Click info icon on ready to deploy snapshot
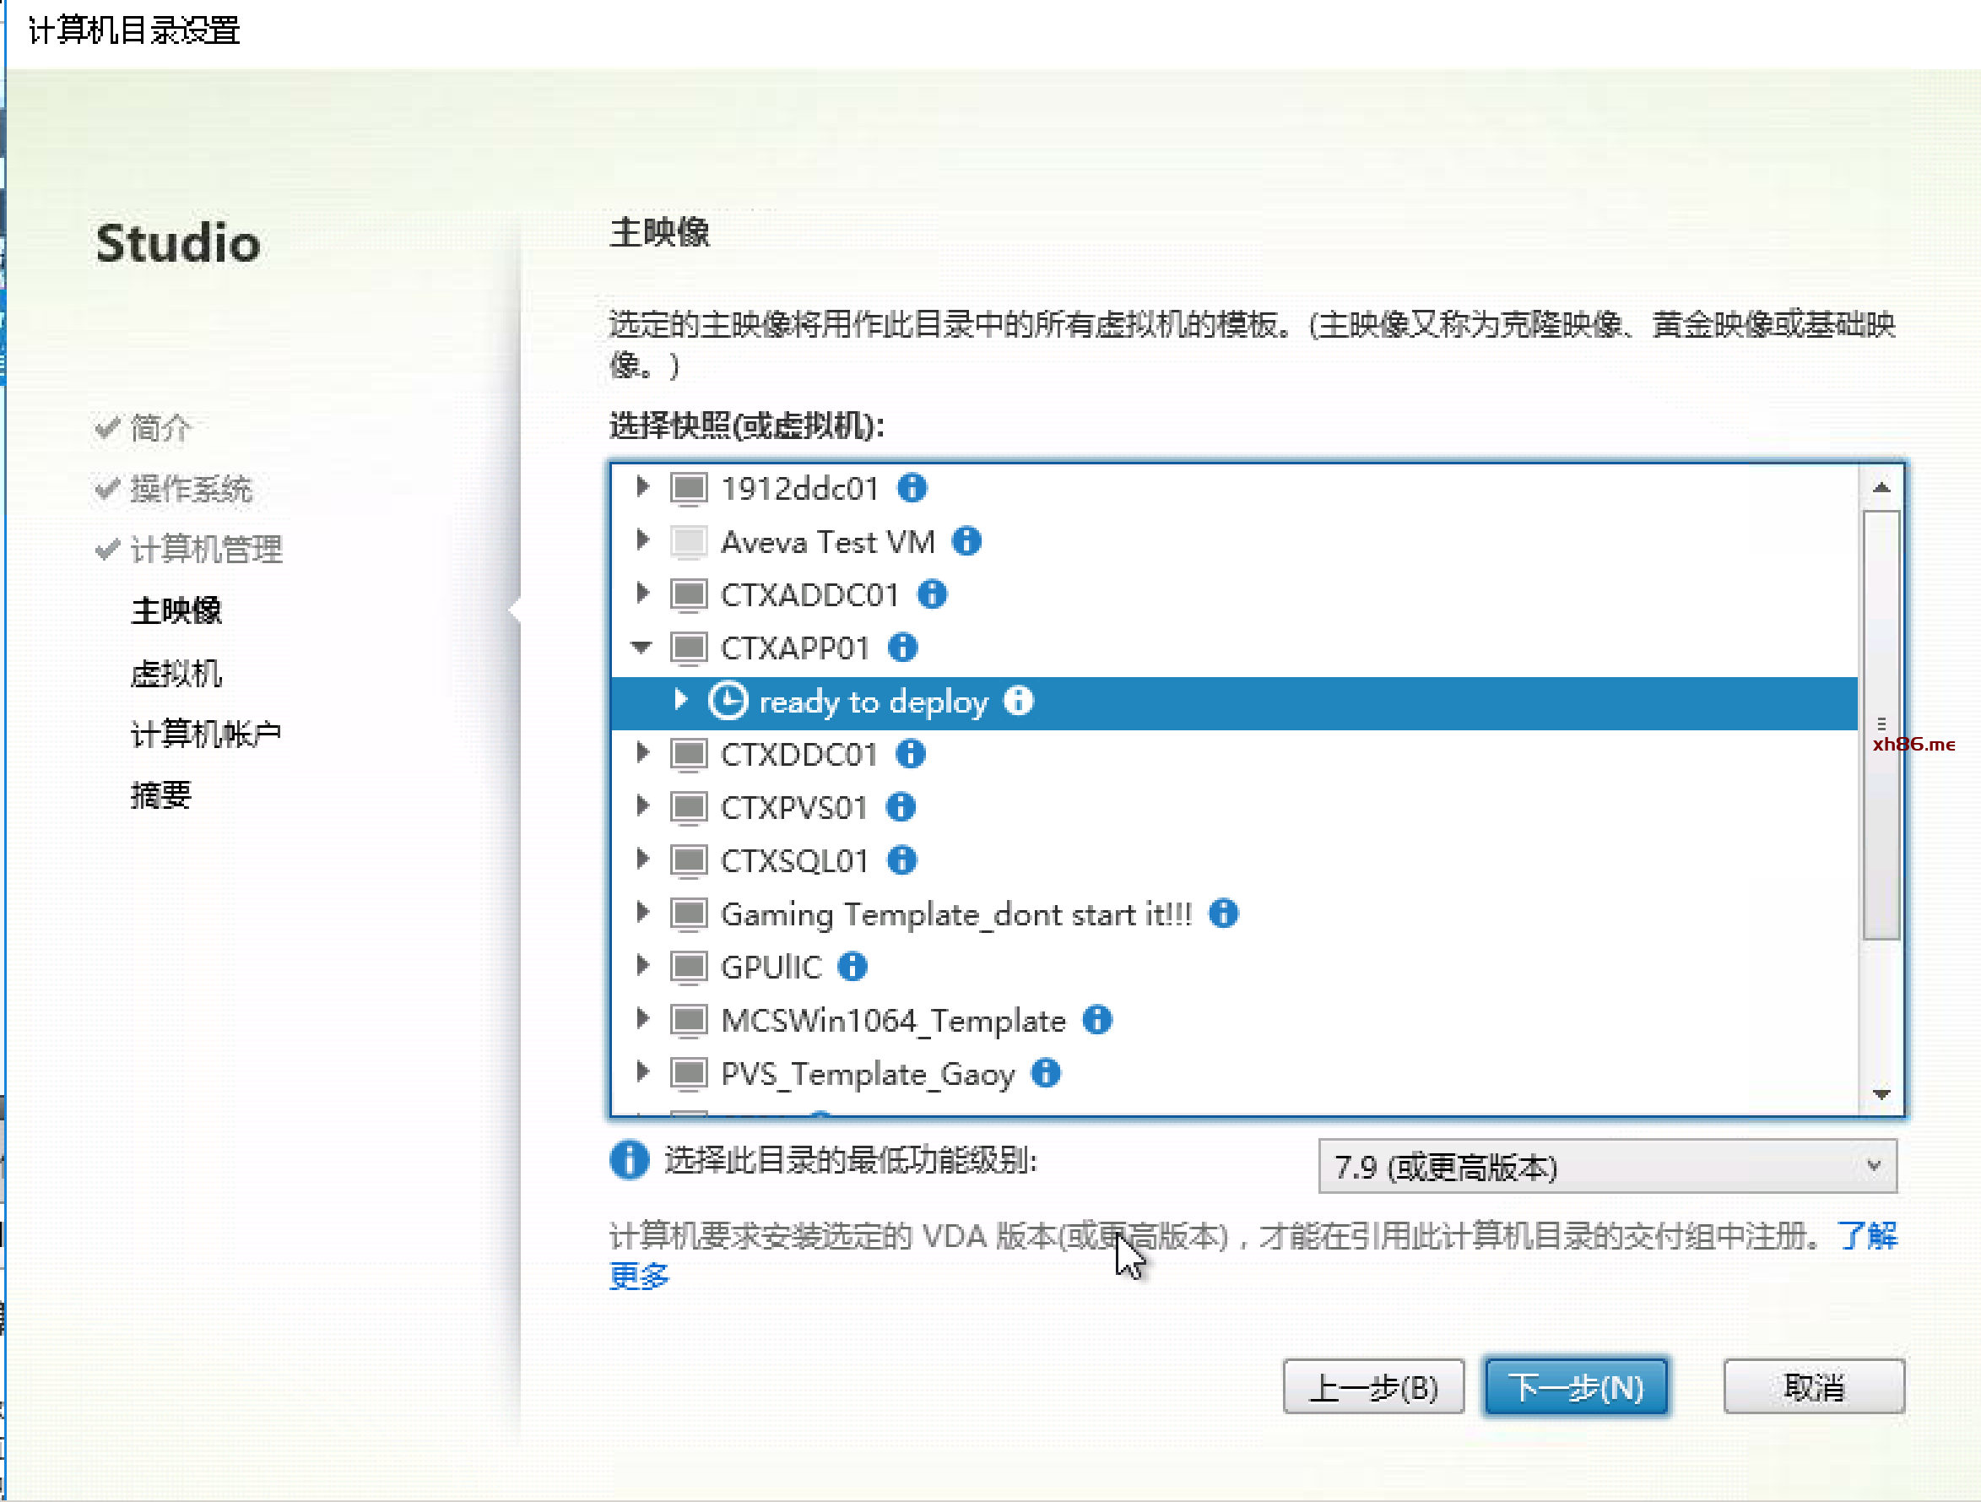 pyautogui.click(x=1018, y=701)
